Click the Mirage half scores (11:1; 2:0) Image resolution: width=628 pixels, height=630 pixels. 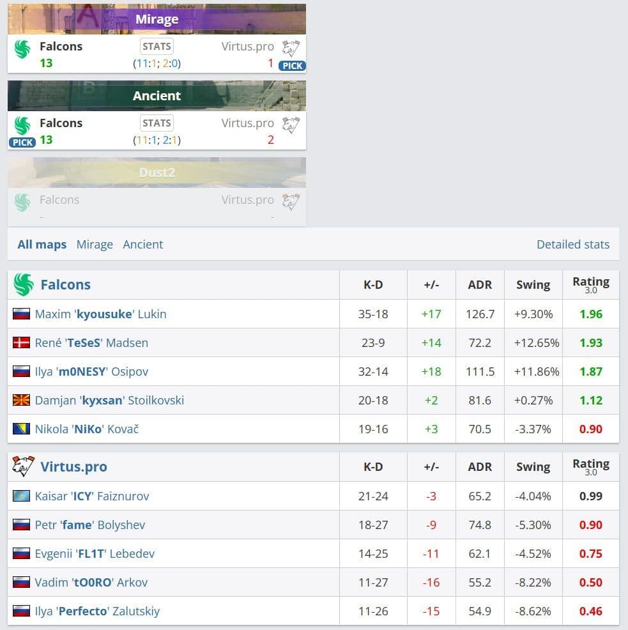pyautogui.click(x=157, y=63)
